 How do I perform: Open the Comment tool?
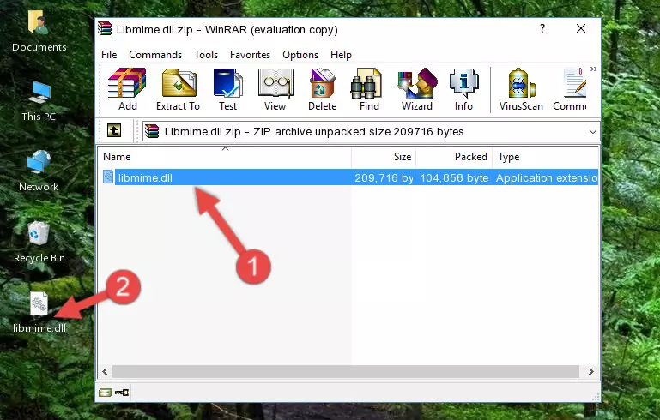570,89
